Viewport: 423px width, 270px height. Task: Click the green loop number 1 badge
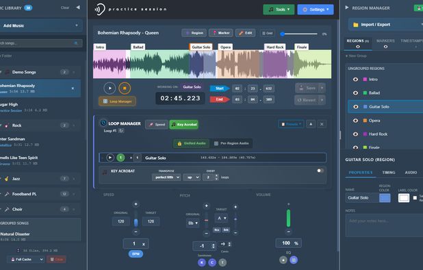point(120,158)
